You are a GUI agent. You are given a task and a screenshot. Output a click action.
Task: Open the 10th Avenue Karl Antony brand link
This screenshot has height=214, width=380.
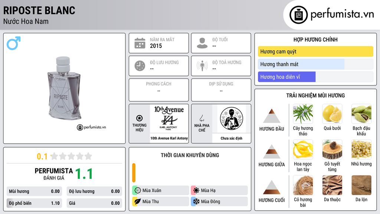pyautogui.click(x=169, y=138)
